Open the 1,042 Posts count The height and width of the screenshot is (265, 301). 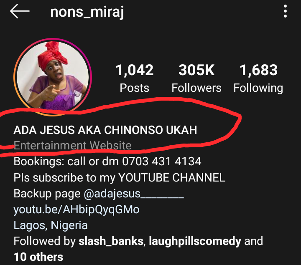click(x=134, y=78)
